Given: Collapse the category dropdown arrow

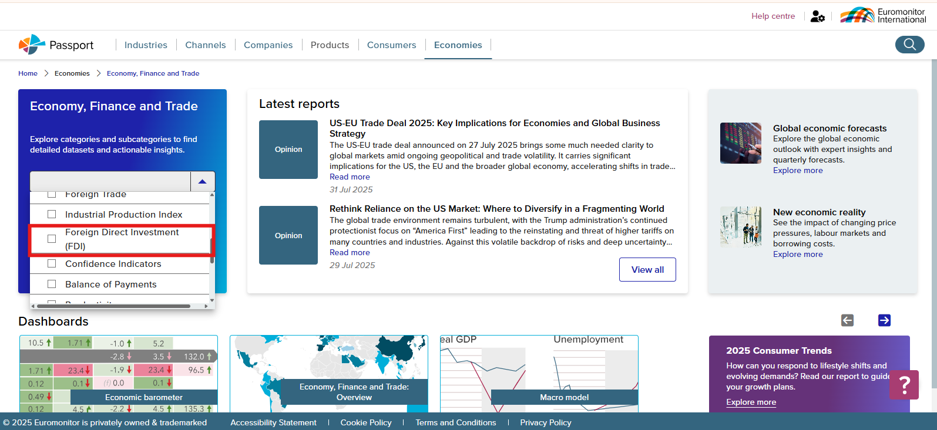Looking at the screenshot, I should (x=203, y=182).
